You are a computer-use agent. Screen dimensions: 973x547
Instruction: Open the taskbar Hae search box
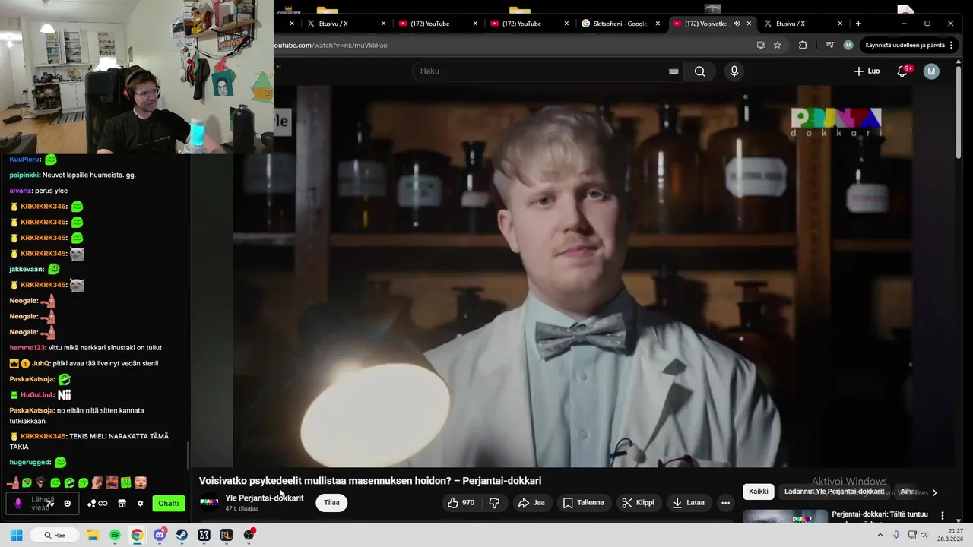pyautogui.click(x=55, y=535)
